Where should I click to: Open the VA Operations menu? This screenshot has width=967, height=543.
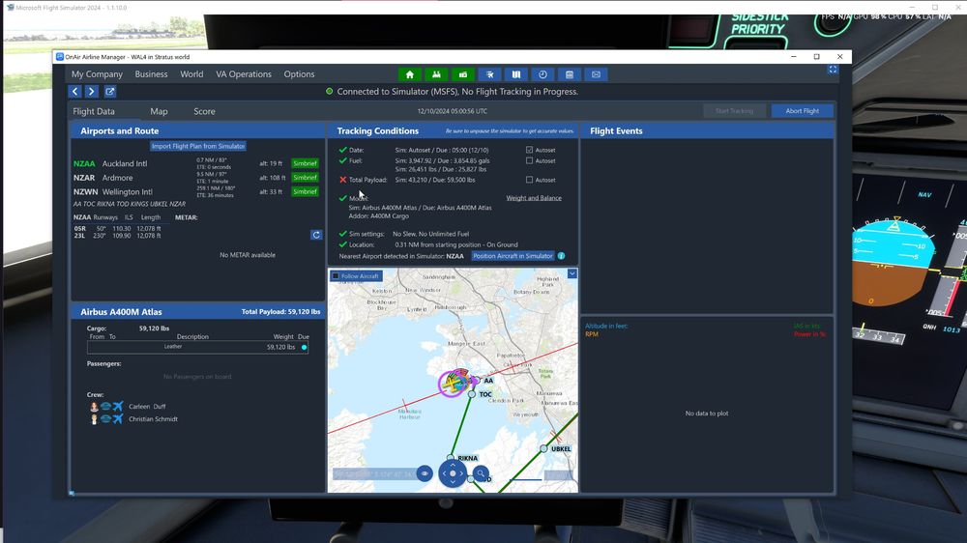click(x=244, y=74)
